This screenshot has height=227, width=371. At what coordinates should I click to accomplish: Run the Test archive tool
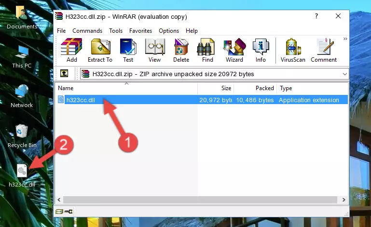128,51
